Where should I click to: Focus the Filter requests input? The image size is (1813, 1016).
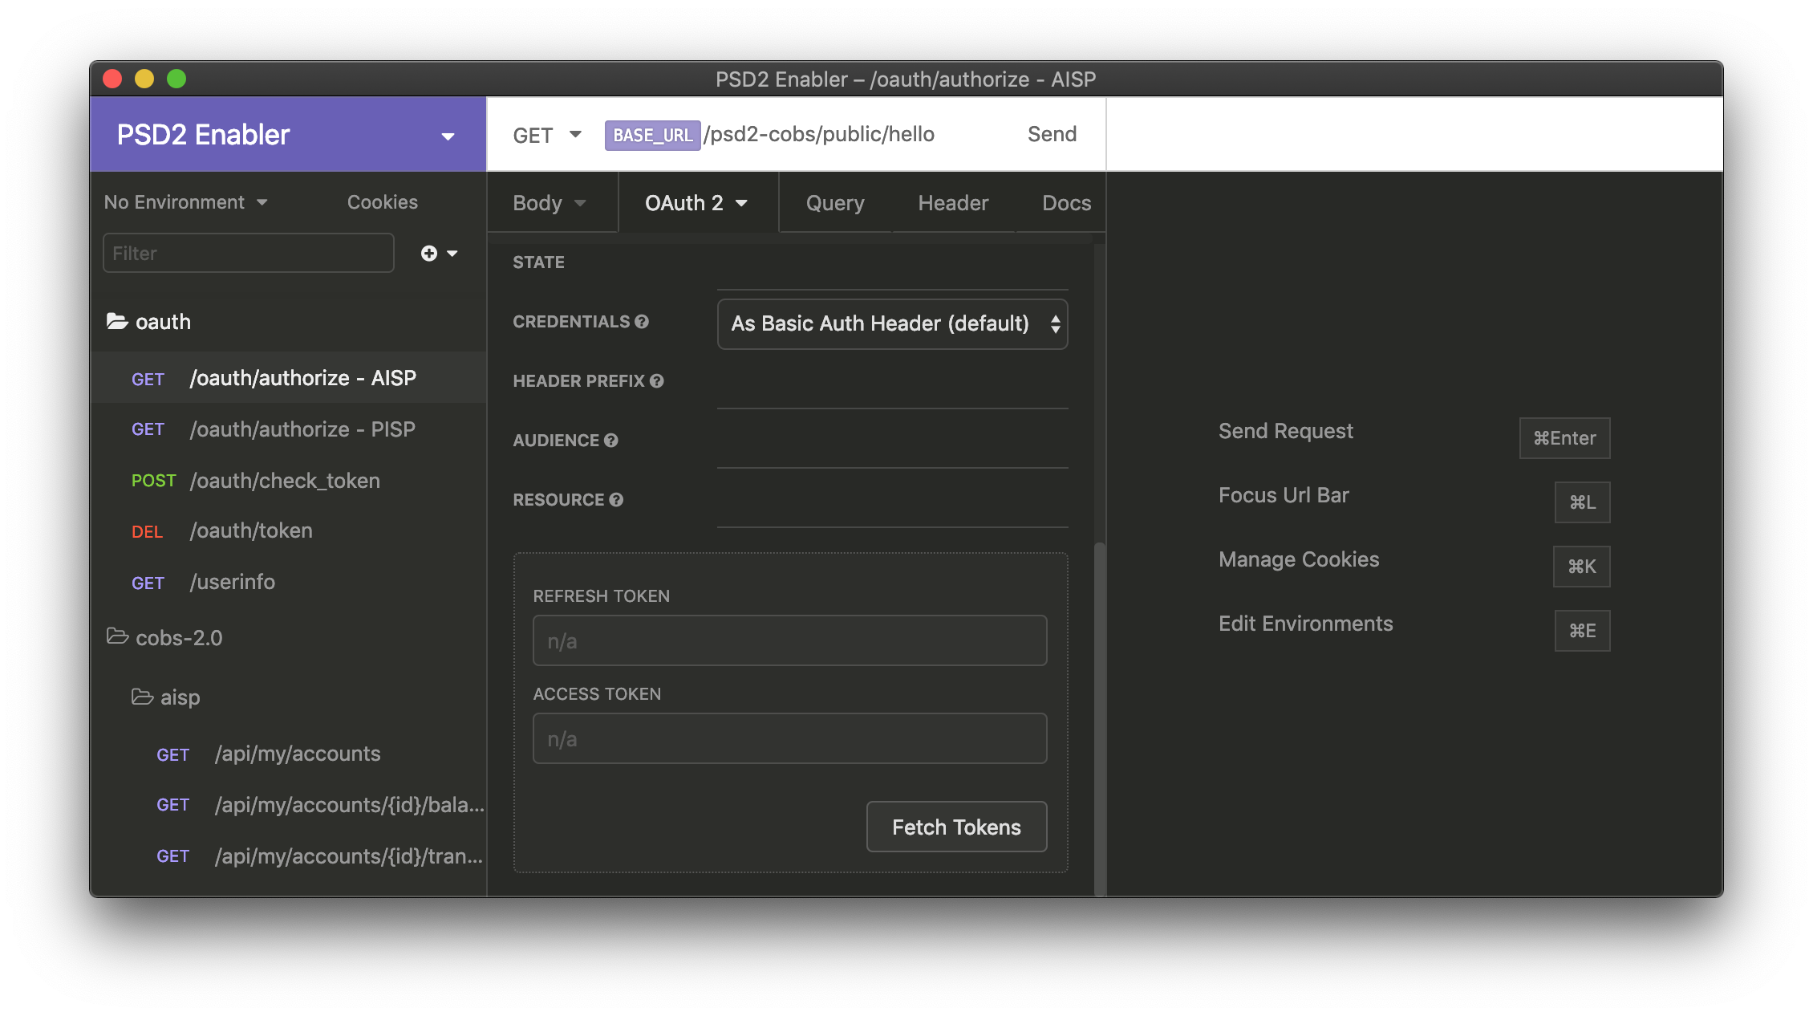pos(248,253)
